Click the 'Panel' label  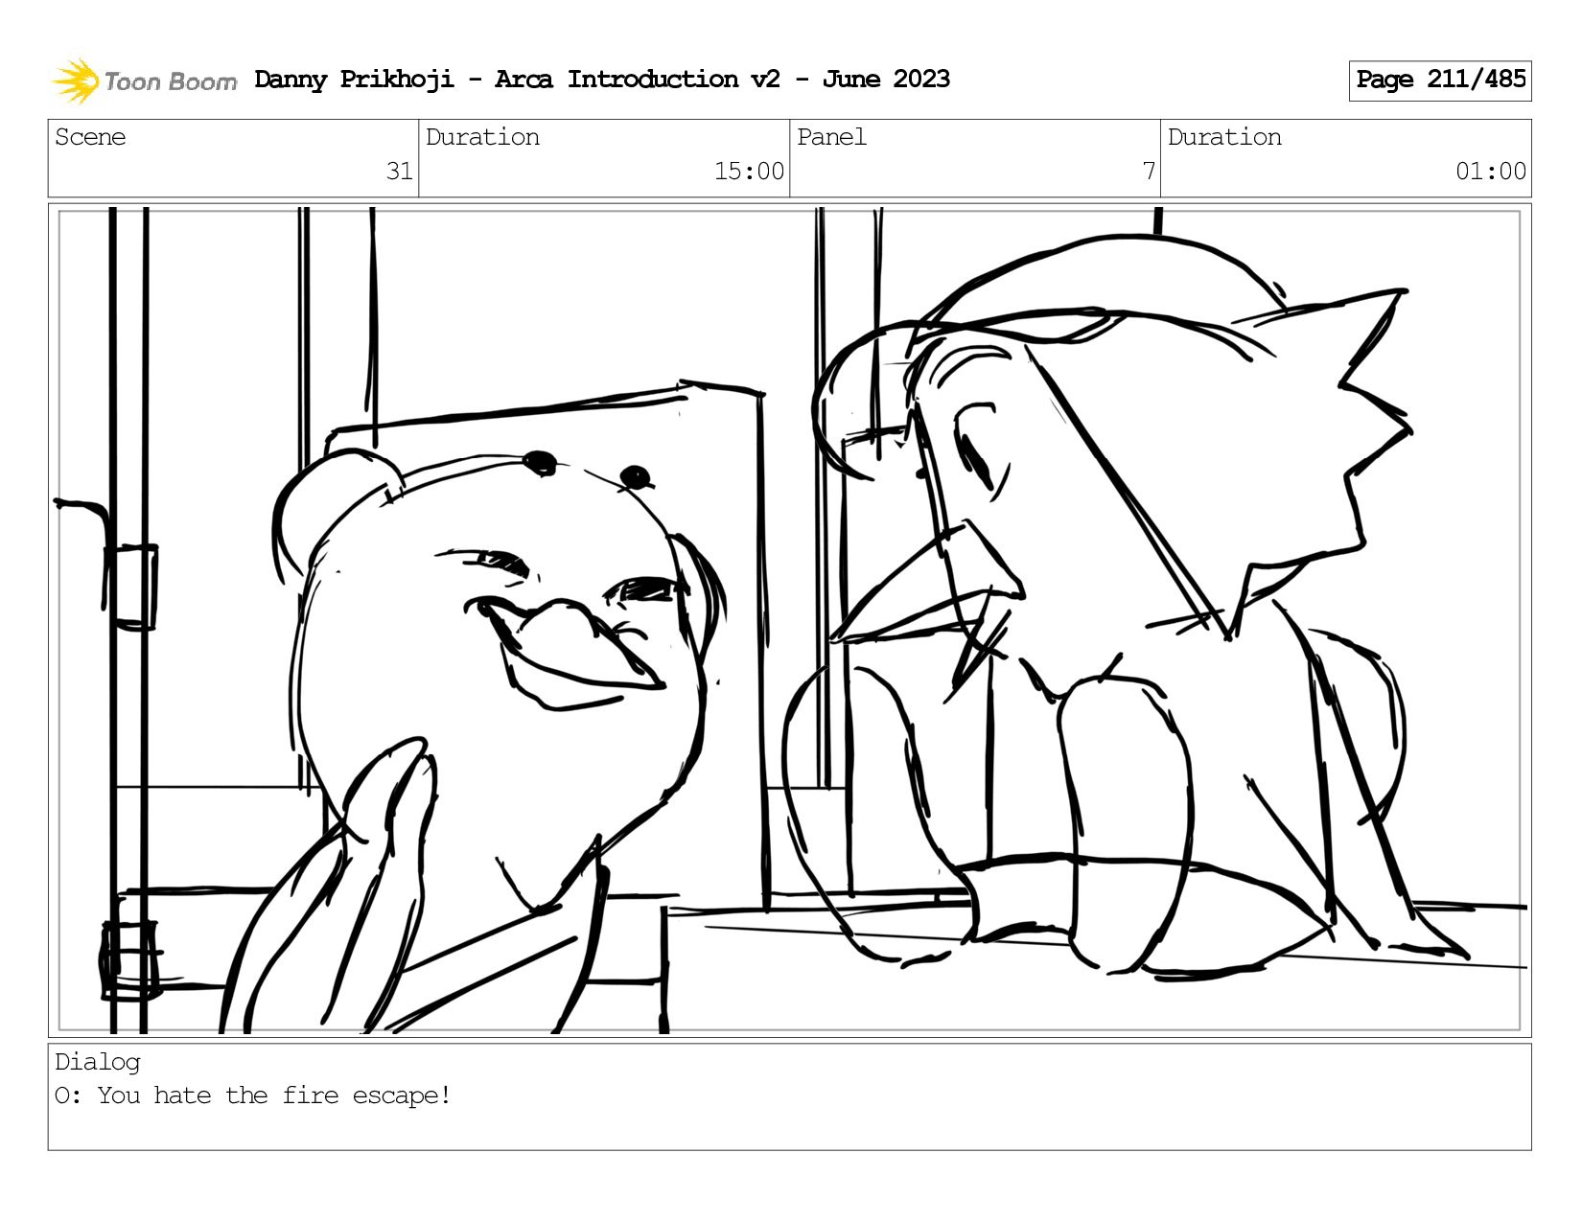pyautogui.click(x=831, y=137)
